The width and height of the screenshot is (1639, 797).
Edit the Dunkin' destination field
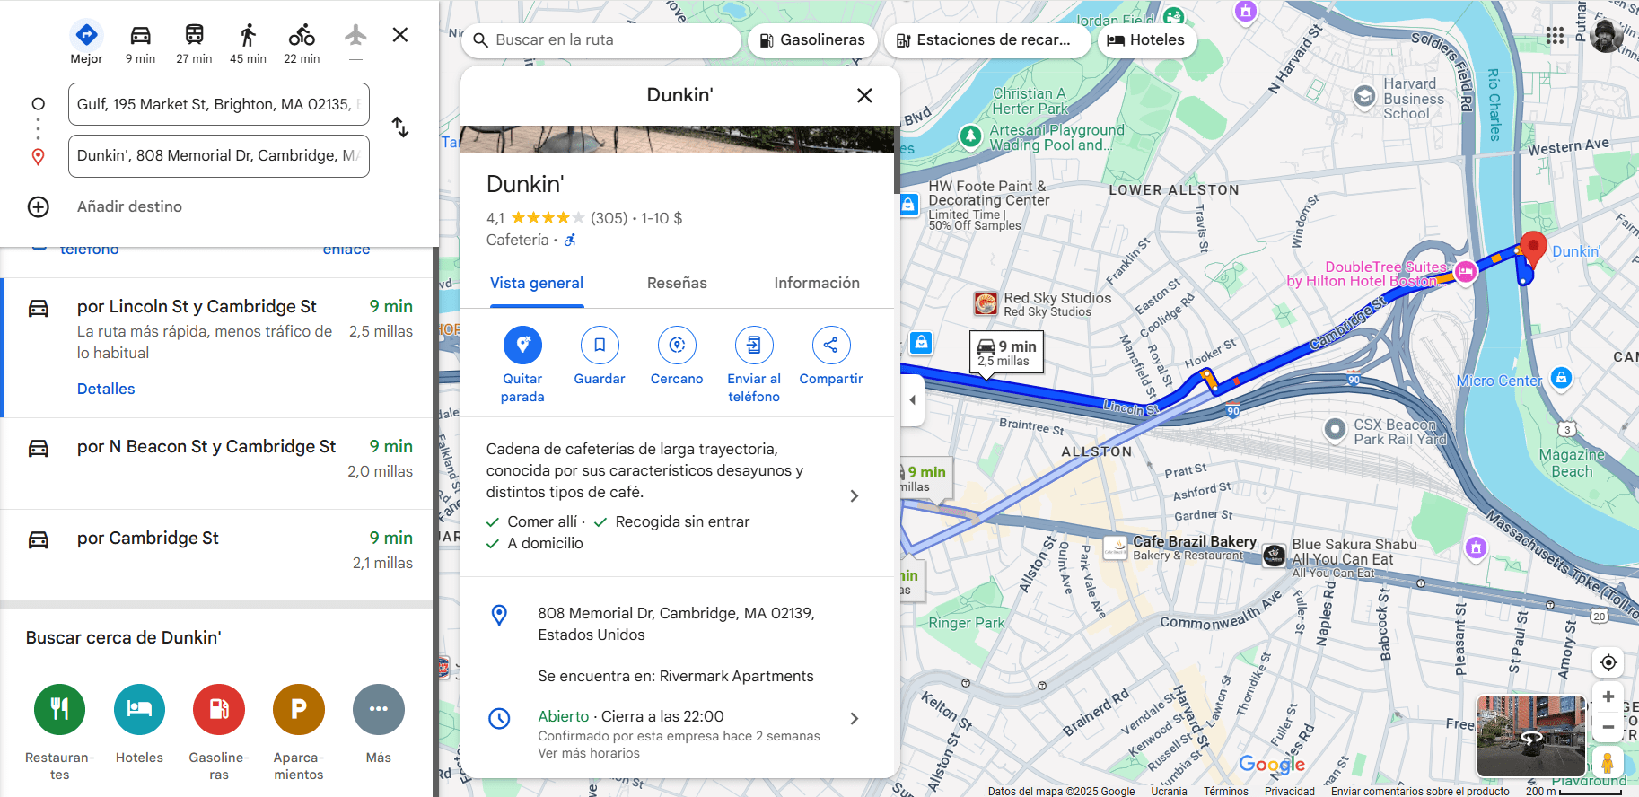219,156
